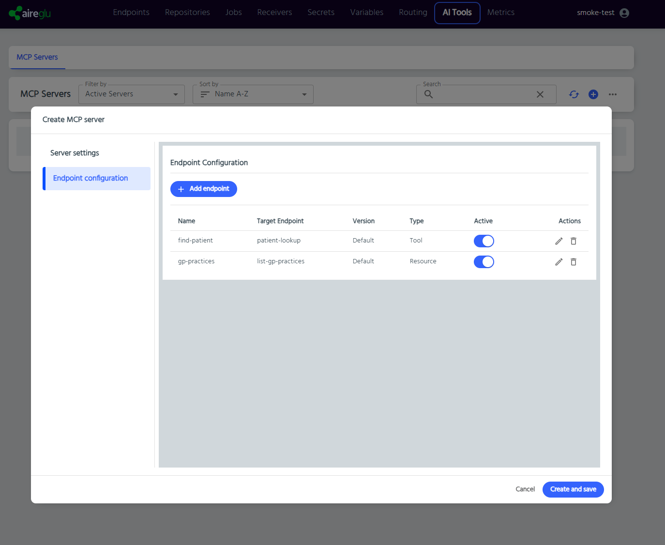Disable Active switch for gp-practices
Screen dimensions: 665x545
(x=484, y=262)
